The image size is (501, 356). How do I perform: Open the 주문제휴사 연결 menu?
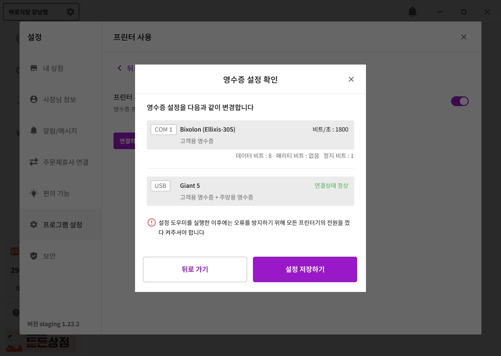(x=66, y=162)
